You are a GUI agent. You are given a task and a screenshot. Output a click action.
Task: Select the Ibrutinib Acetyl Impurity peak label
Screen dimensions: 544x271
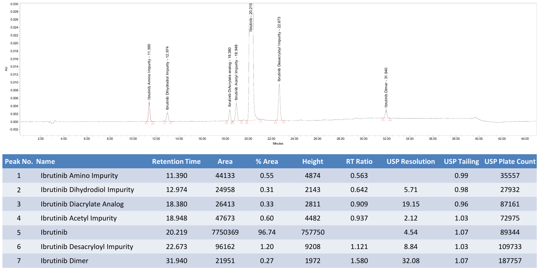click(x=236, y=72)
